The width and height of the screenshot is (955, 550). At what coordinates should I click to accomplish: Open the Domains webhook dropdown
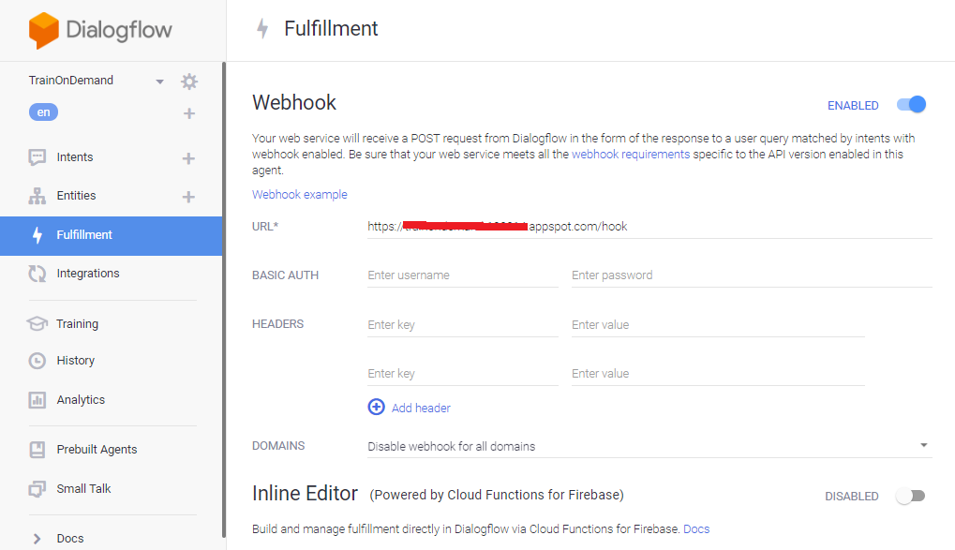[649, 446]
